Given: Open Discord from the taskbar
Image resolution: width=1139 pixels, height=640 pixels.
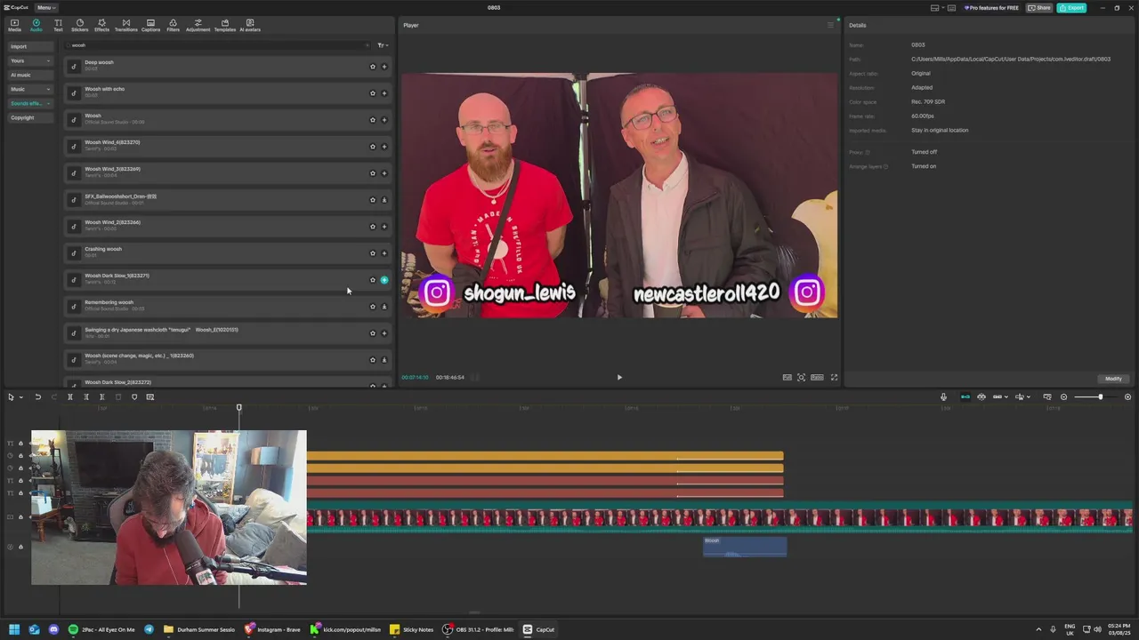Looking at the screenshot, I should point(53,629).
